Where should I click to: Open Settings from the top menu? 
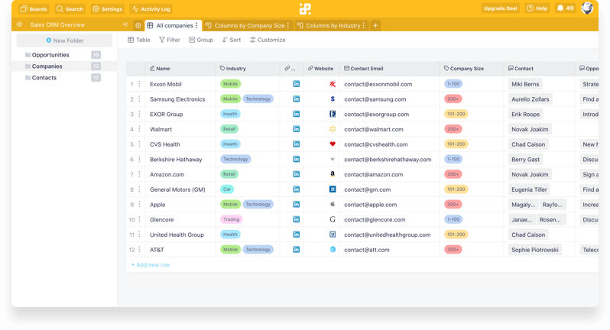107,9
